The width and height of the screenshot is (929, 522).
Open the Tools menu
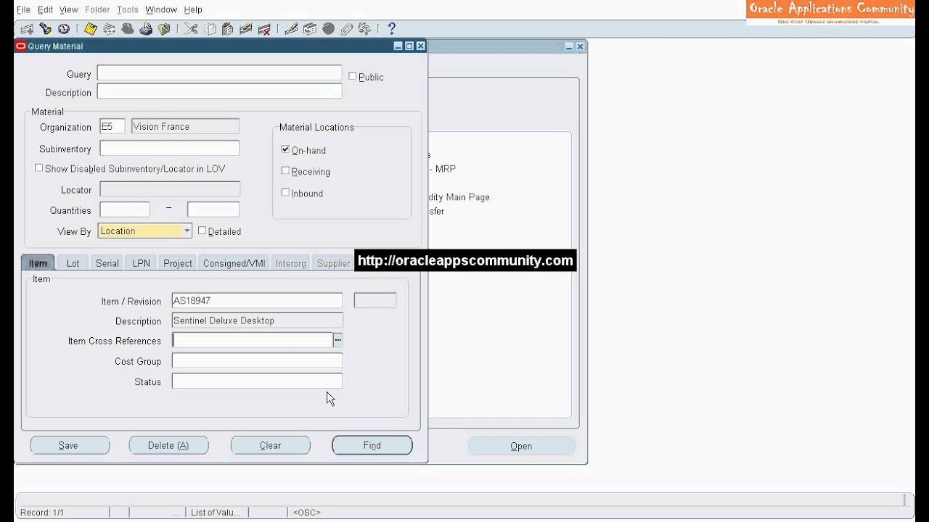[127, 9]
